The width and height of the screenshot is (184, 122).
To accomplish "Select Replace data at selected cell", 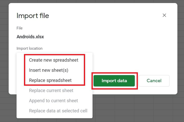I will [x=58, y=111].
